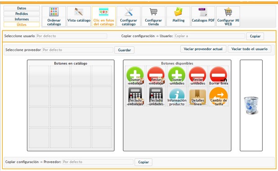Open the bottom Proveedor combo box
This screenshot has height=171, width=278.
tap(98, 162)
